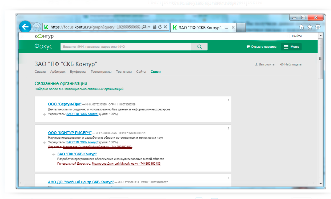Switch to the Бухформы tab
The width and height of the screenshot is (331, 199).
click(x=78, y=72)
